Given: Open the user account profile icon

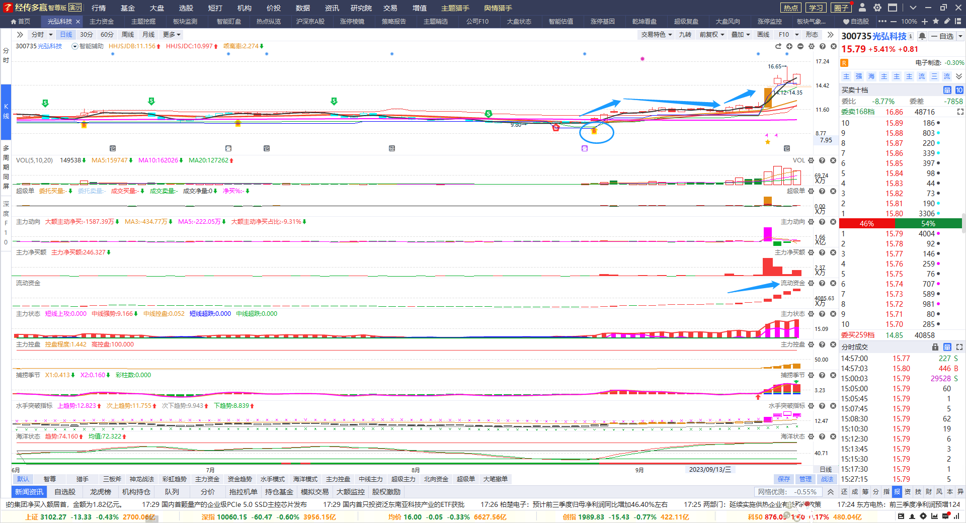Looking at the screenshot, I should pos(862,8).
